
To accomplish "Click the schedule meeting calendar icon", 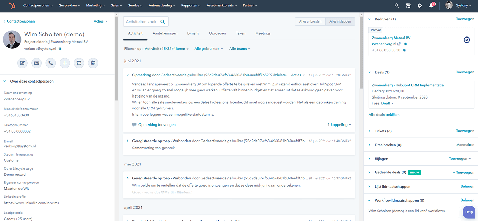I will pyautogui.click(x=93, y=63).
